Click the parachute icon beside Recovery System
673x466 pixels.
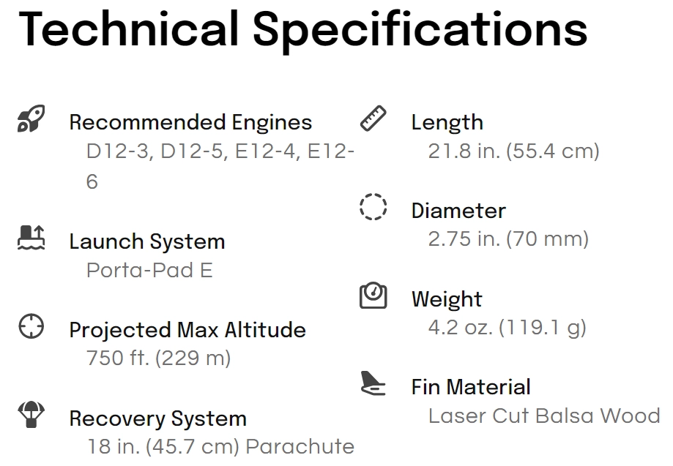[x=31, y=414]
